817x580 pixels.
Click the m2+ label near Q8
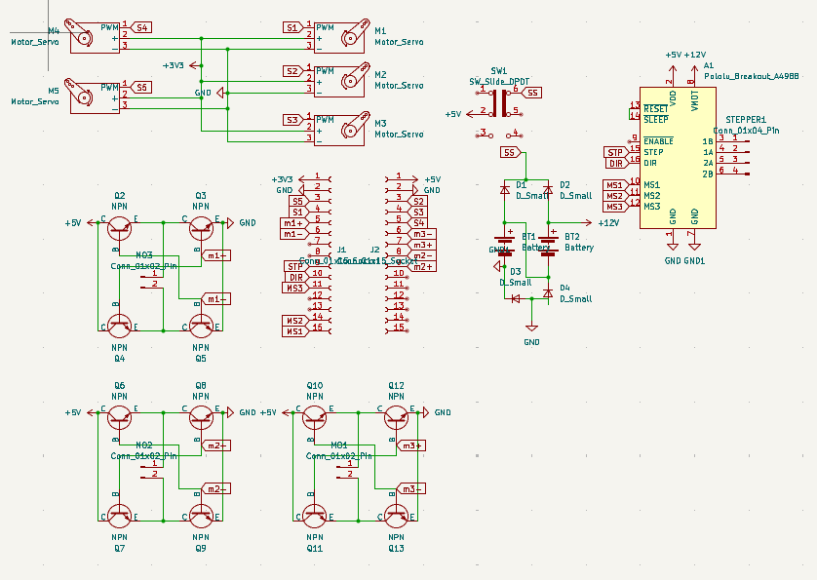[x=217, y=445]
